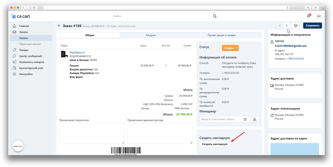The image size is (333, 167).
Task: Click the search magnifier icon
Action: pos(215,16)
